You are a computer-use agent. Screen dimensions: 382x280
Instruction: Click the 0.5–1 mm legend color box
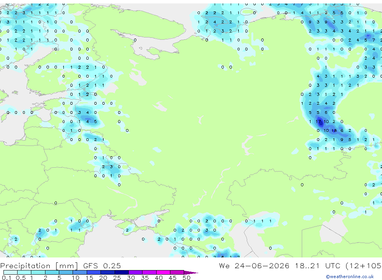click(x=24, y=272)
